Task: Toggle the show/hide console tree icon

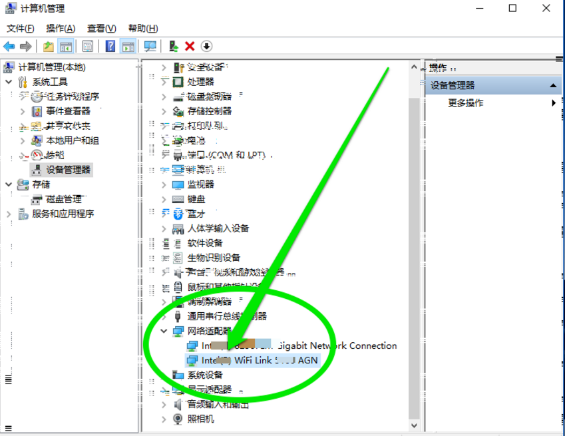Action: pyautogui.click(x=66, y=46)
